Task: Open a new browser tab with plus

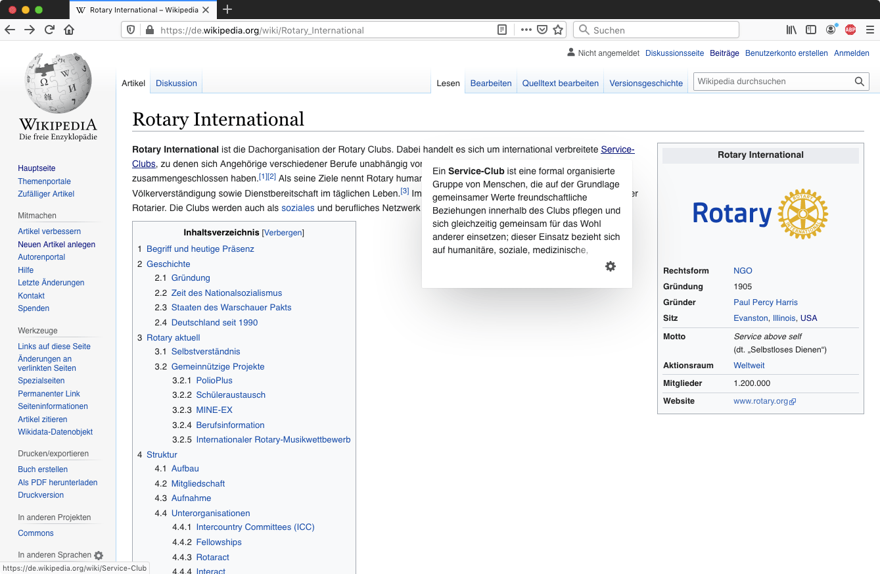Action: tap(227, 9)
